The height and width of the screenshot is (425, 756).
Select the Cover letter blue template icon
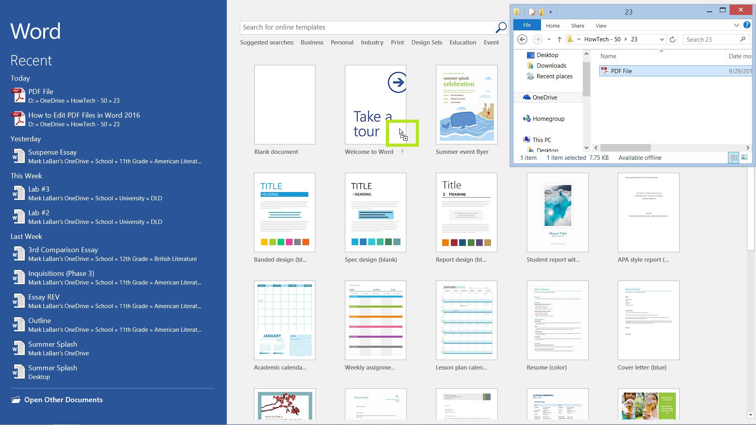[648, 320]
